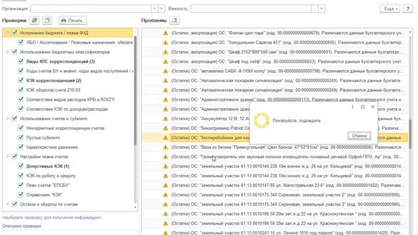The height and width of the screenshot is (235, 418).
Task: Select Характеристики движения row
Action: [52, 147]
